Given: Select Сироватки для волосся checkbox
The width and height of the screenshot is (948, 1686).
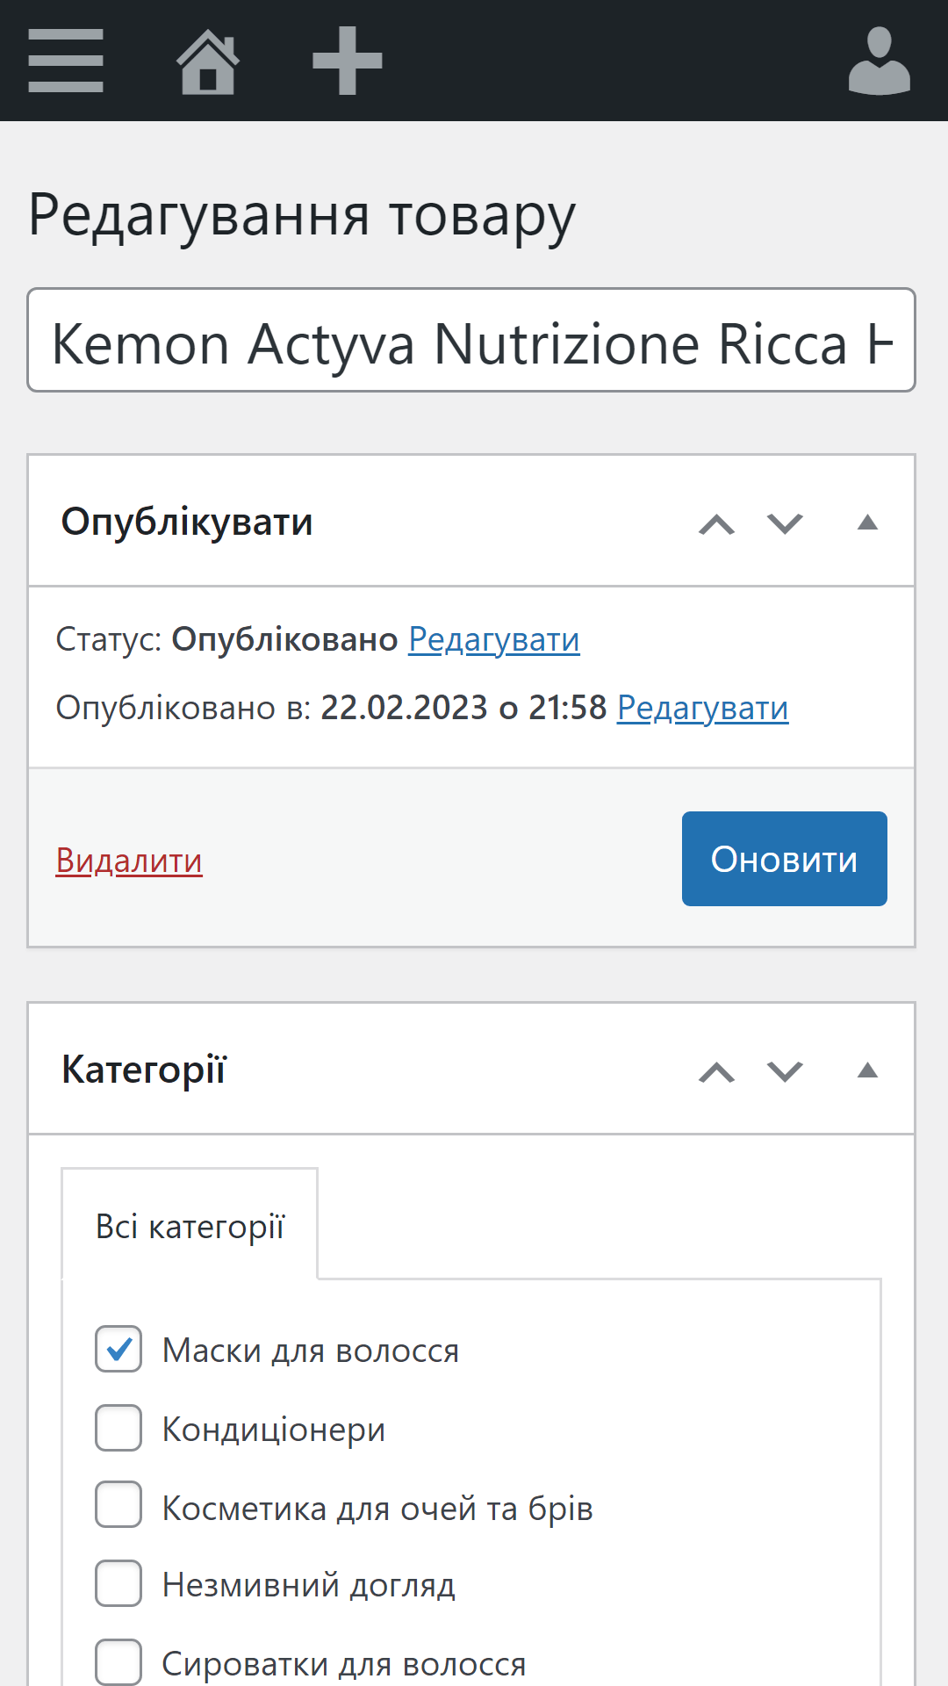Looking at the screenshot, I should 118,1661.
